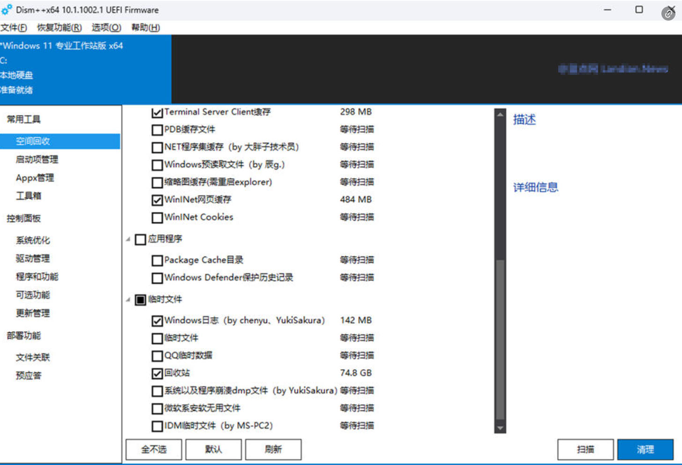
Task: Click the scrollbar up arrow
Action: pos(500,115)
